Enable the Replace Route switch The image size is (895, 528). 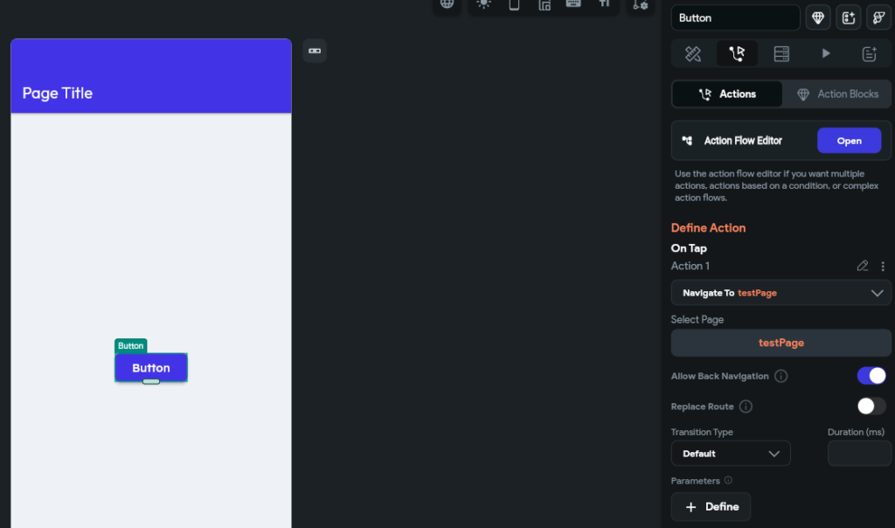point(871,406)
